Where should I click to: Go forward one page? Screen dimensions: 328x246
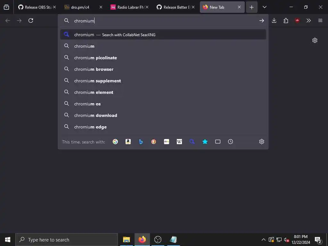click(x=19, y=20)
